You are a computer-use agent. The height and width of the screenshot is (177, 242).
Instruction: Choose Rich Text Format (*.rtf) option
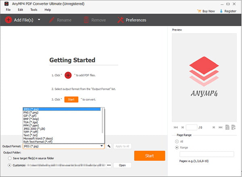pyautogui.click(x=62, y=141)
